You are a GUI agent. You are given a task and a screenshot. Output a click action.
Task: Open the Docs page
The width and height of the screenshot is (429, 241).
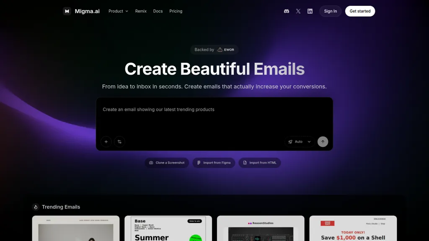(158, 11)
